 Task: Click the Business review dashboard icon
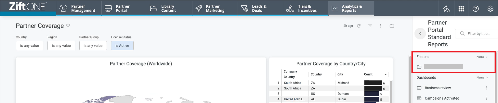(x=419, y=88)
